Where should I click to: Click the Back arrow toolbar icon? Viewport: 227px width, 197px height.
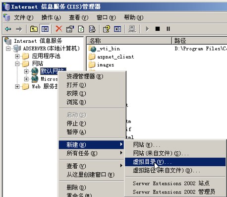tap(8, 29)
